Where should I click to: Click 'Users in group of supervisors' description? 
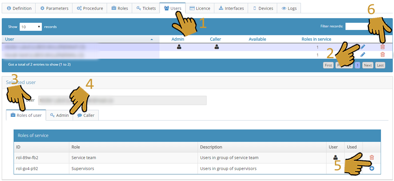pyautogui.click(x=228, y=169)
